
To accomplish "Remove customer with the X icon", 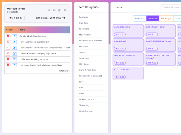I will tap(65, 10).
